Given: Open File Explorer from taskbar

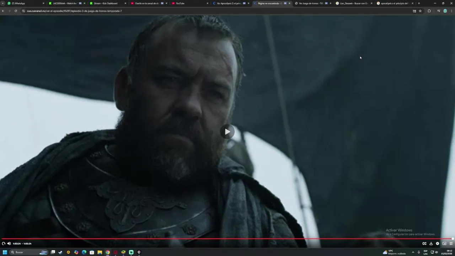Looking at the screenshot, I should click(x=100, y=252).
